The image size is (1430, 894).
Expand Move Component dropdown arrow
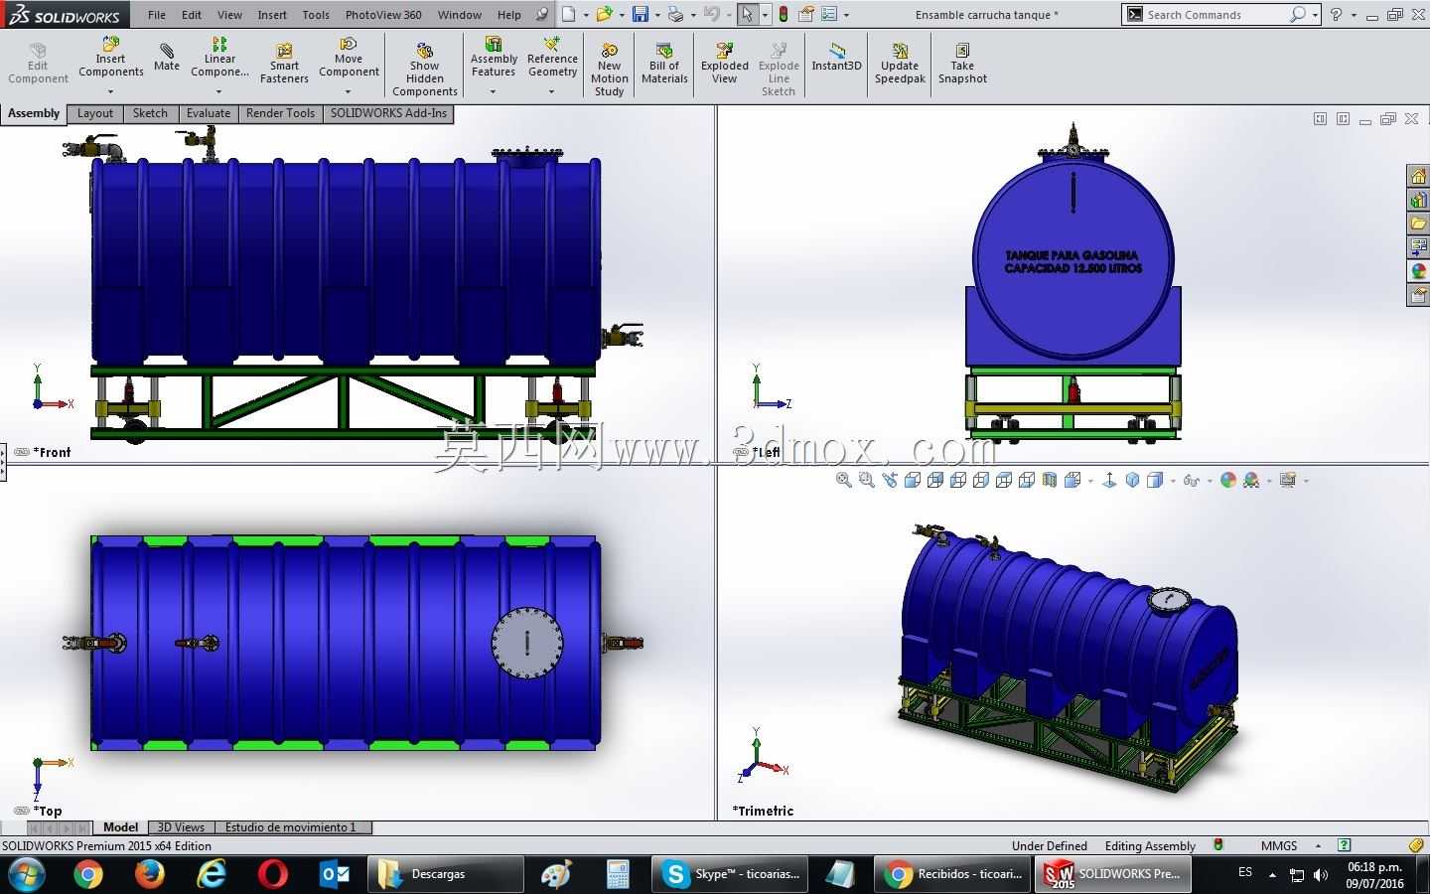(349, 91)
